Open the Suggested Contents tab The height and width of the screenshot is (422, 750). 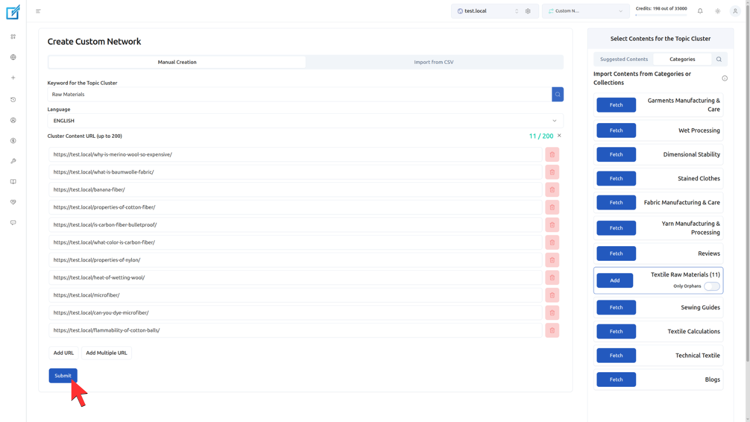point(623,59)
